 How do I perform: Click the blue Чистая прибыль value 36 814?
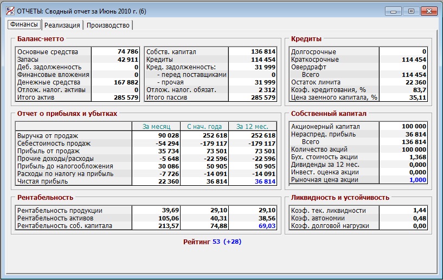coord(265,181)
